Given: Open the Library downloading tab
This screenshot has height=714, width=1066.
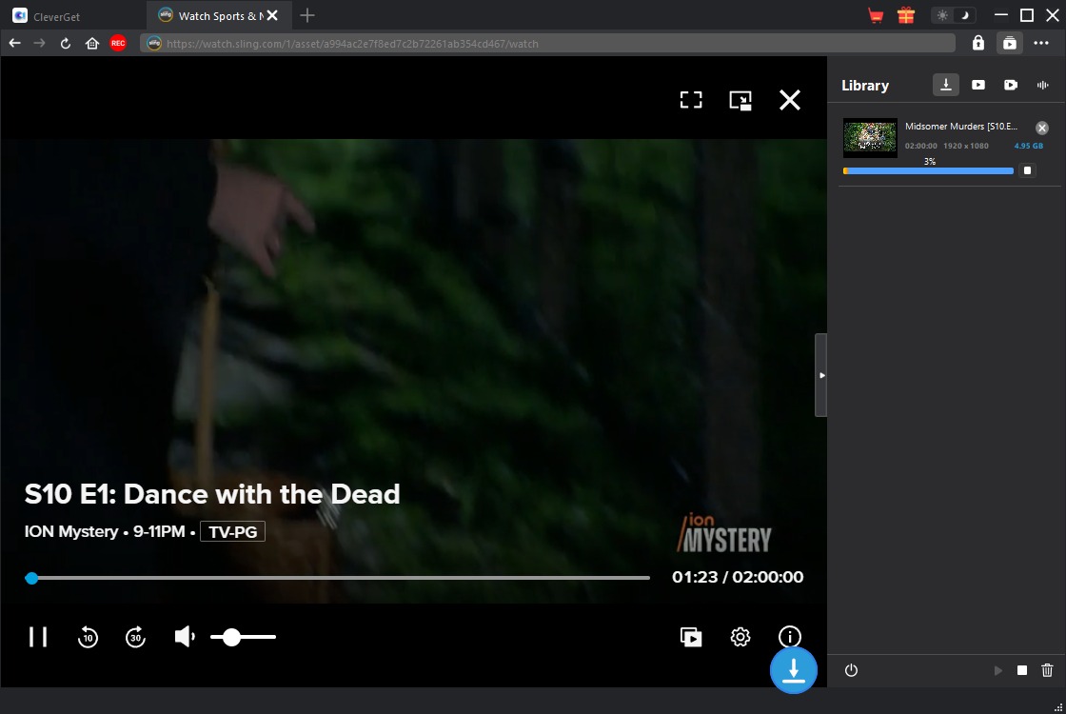Looking at the screenshot, I should pyautogui.click(x=946, y=85).
